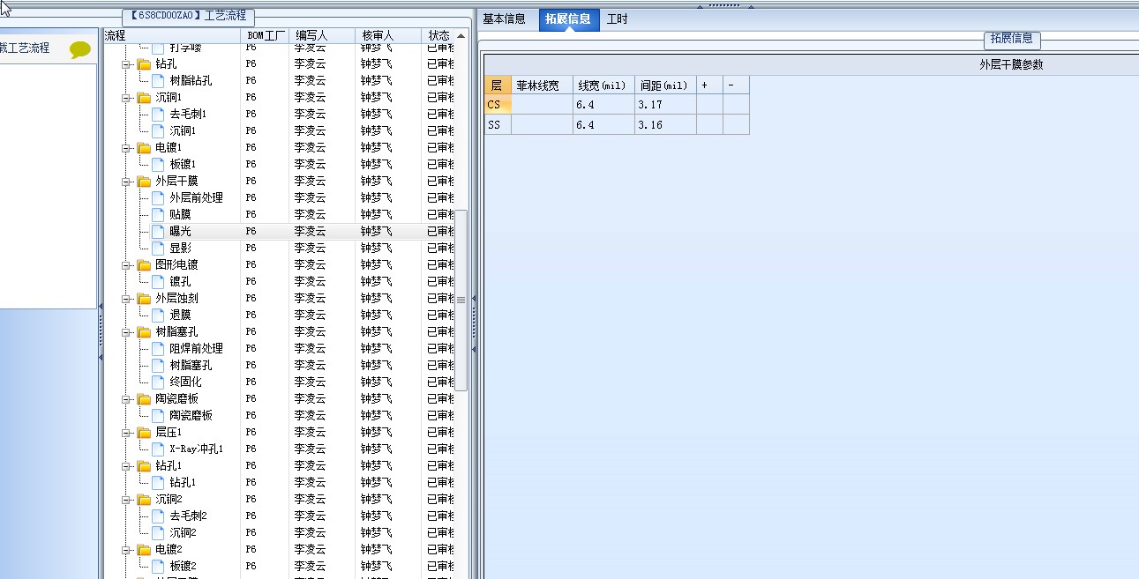This screenshot has height=579, width=1139.
Task: Select the 显影 document icon
Action: coord(158,249)
